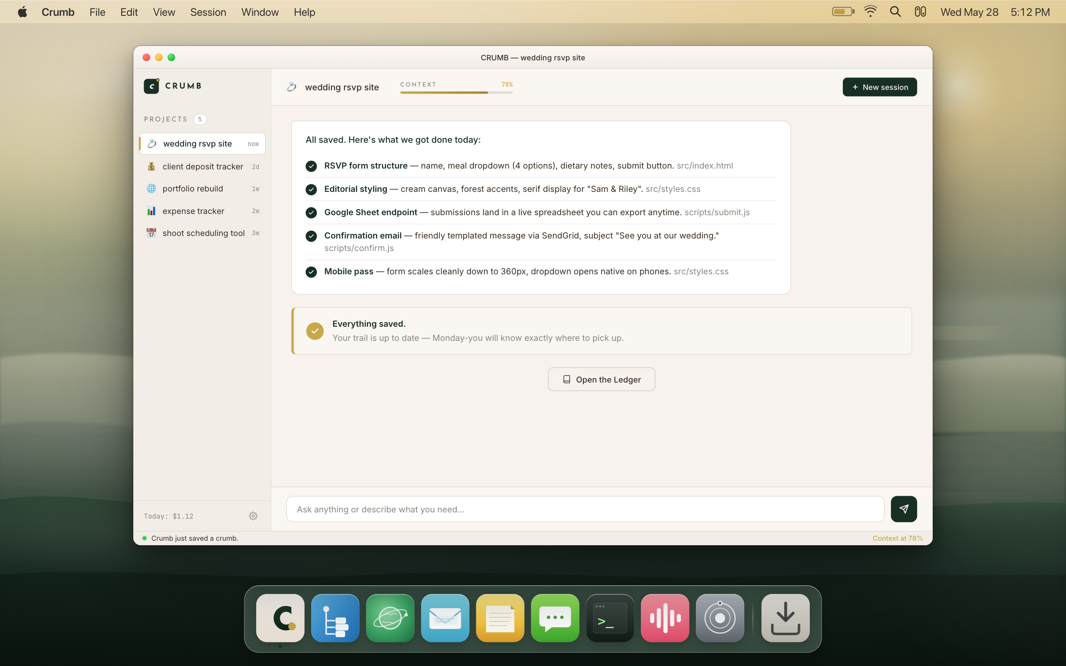This screenshot has height=666, width=1066.
Task: Click the gold checkmark in Everything saved banner
Action: click(x=315, y=331)
